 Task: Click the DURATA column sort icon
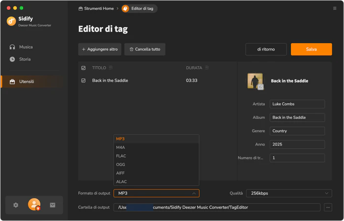pos(206,68)
